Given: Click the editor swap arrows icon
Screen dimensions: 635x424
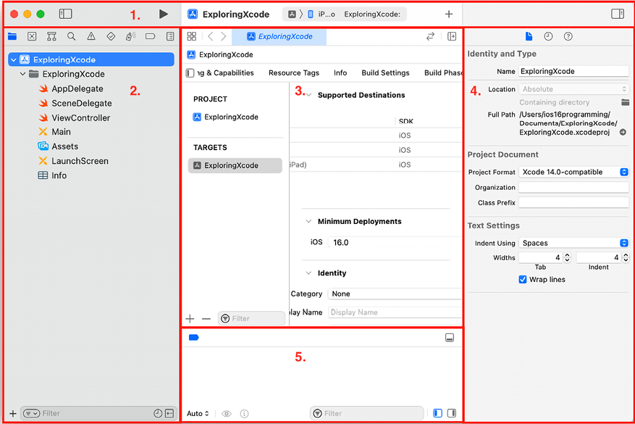Looking at the screenshot, I should 431,36.
